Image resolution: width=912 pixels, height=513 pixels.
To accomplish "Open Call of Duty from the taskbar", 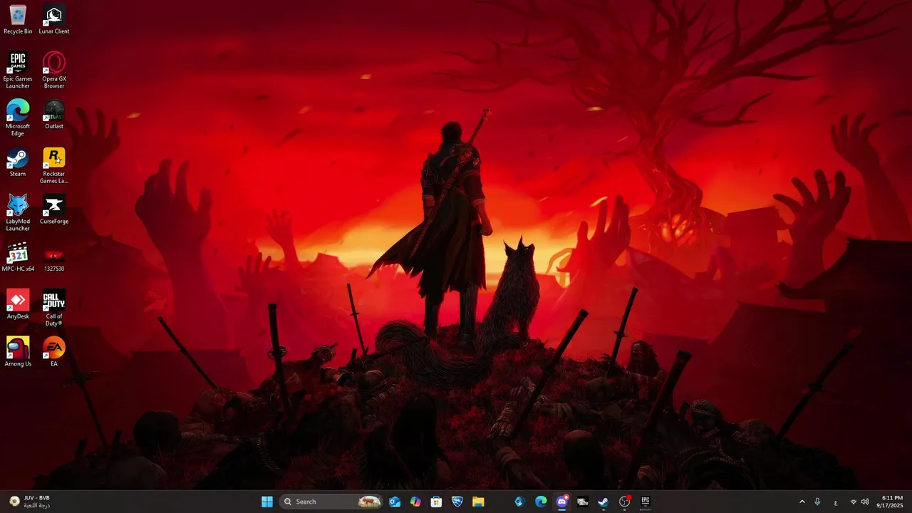I will [x=582, y=502].
